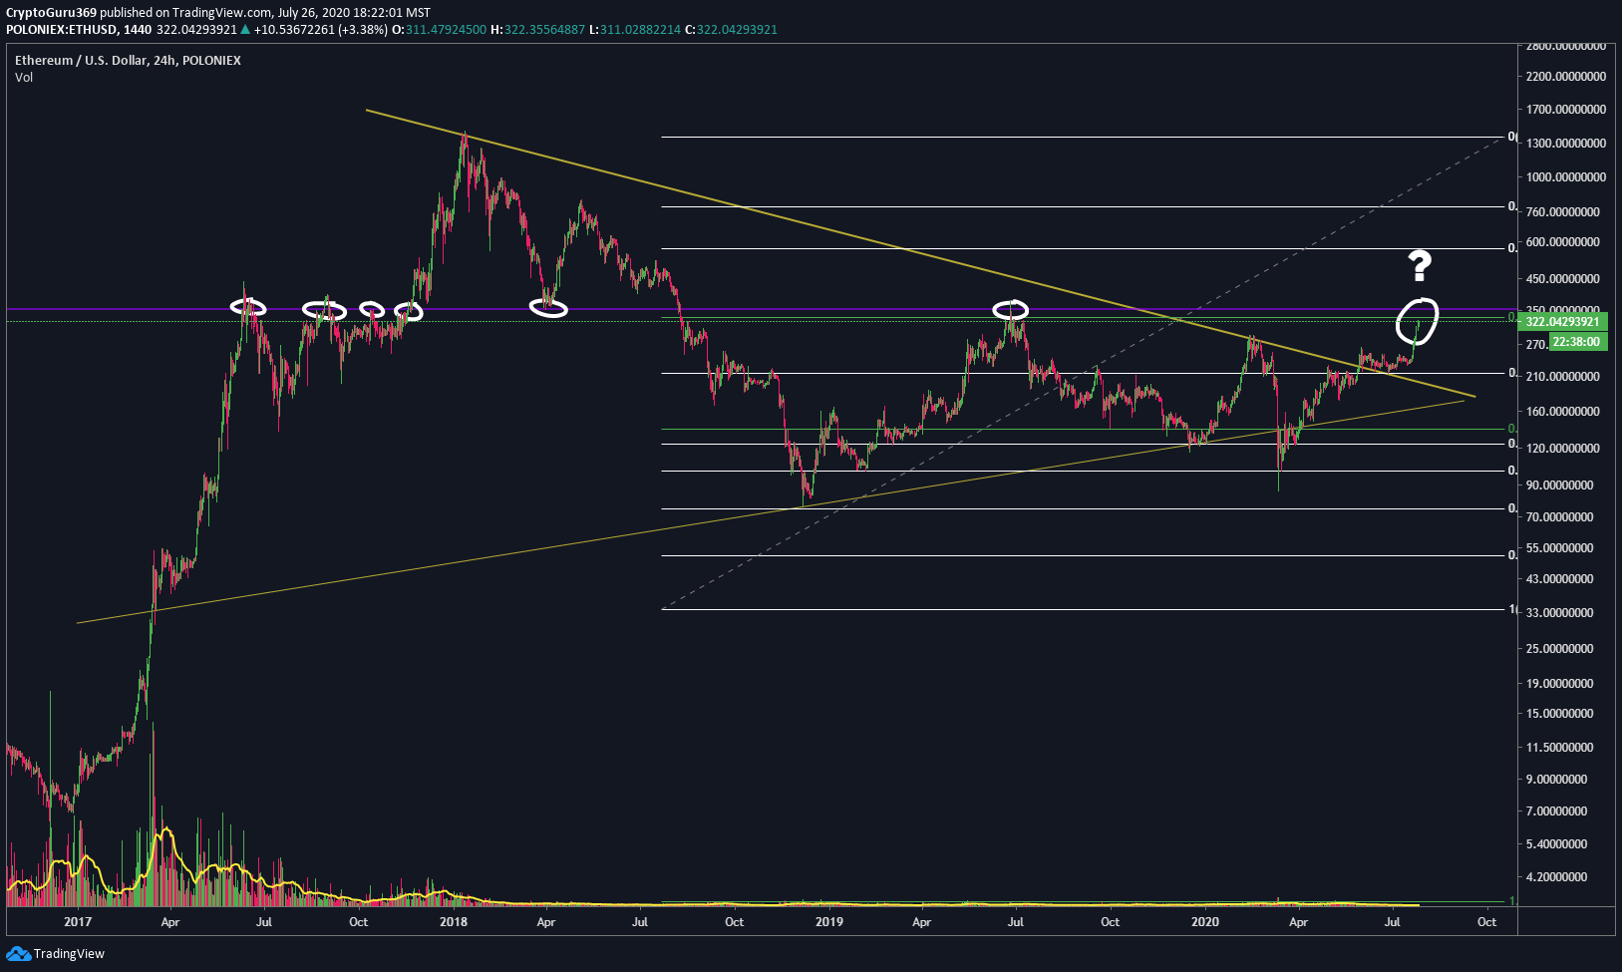Click the TradingView.com text in the header
Screen dimensions: 1622x972
point(222,13)
